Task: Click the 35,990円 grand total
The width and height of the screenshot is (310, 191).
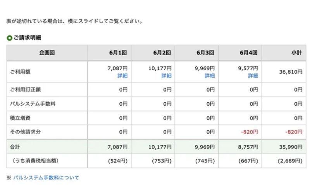Action: [291, 147]
